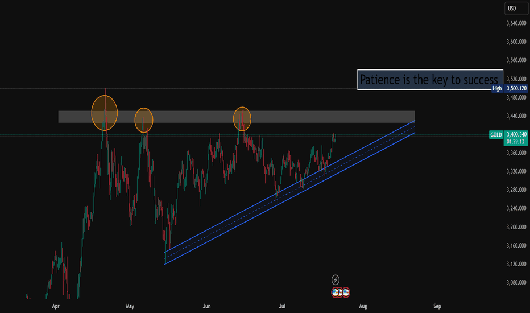Click the 3,400.340 current price label
The width and height of the screenshot is (530, 313).
516,135
